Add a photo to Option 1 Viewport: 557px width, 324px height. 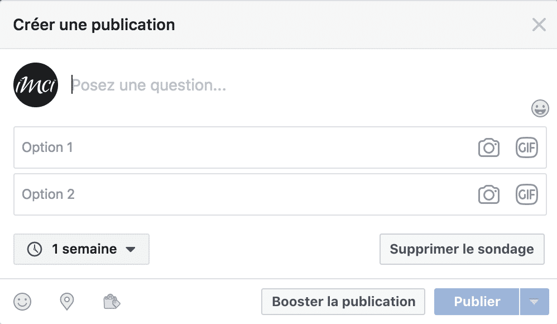click(x=488, y=147)
